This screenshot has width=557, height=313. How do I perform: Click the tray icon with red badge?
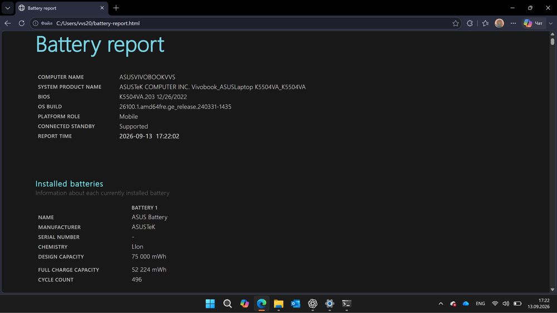[x=453, y=304]
